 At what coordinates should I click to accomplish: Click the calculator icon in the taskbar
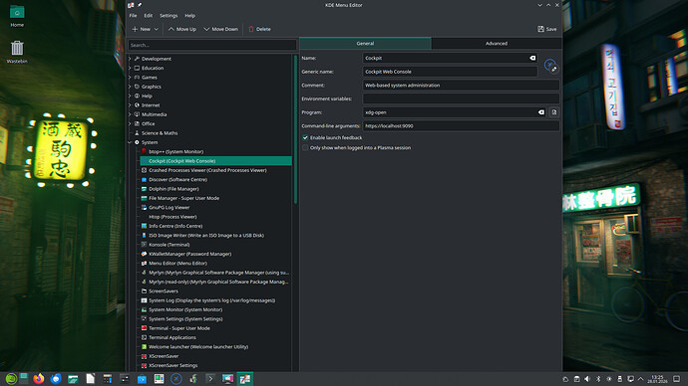click(x=108, y=379)
